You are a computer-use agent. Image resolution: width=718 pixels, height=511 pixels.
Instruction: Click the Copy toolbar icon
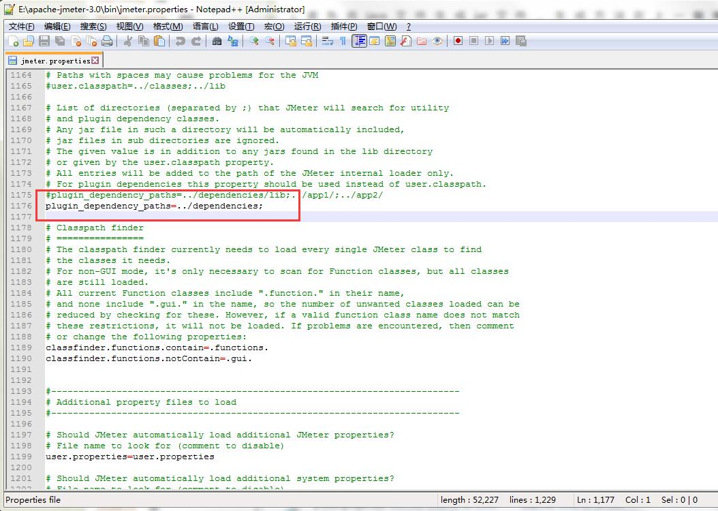(x=144, y=41)
